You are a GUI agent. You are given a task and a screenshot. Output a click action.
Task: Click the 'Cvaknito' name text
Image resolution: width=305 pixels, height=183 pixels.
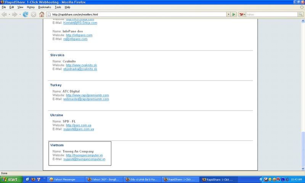tap(69, 61)
